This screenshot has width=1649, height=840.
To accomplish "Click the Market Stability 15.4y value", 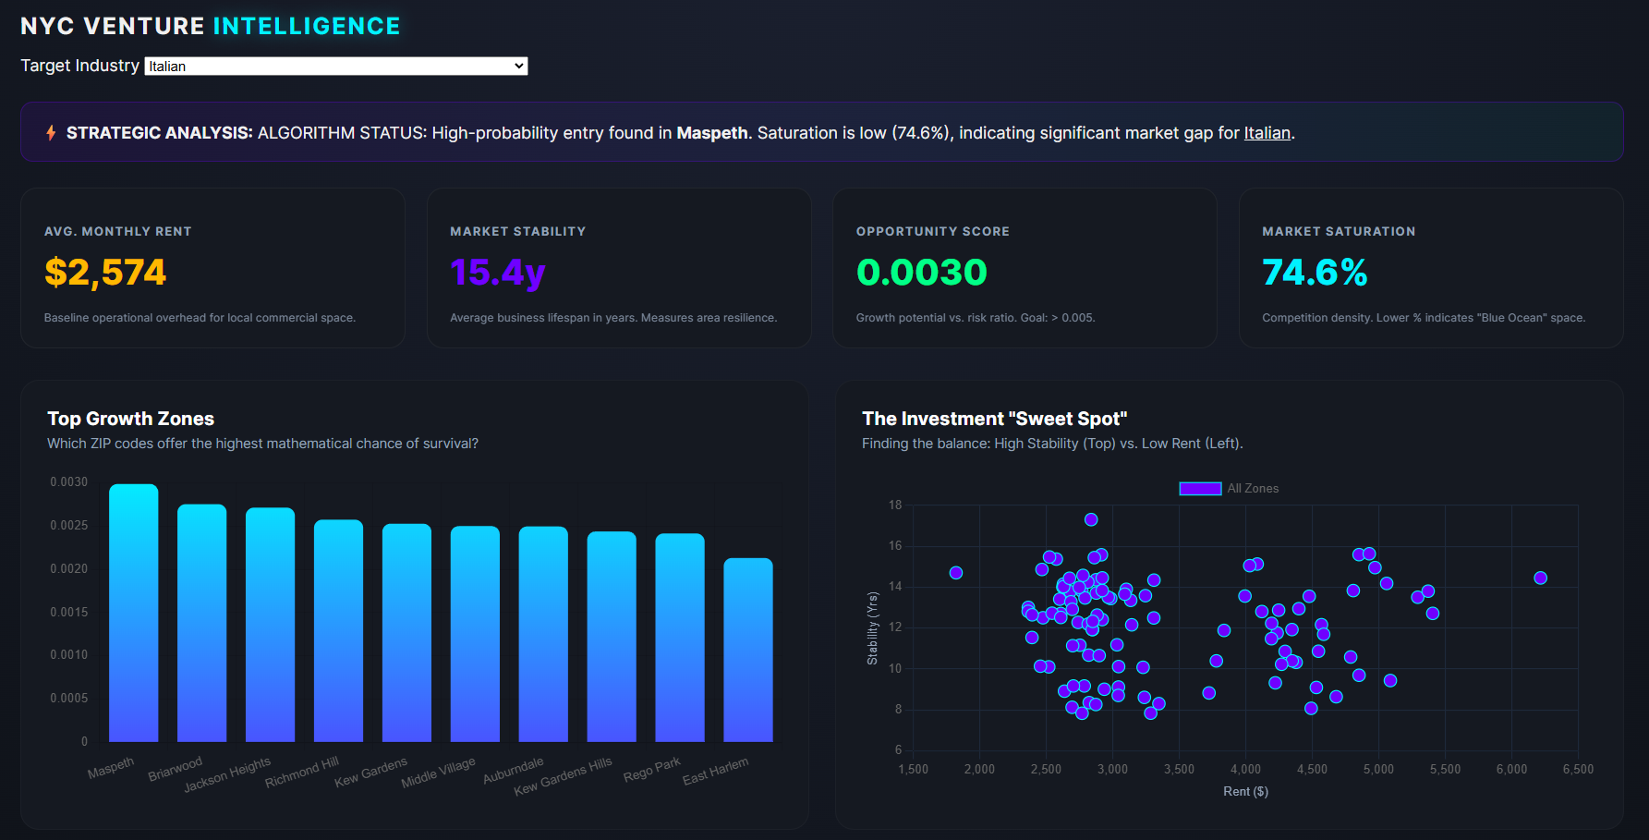I will (x=498, y=272).
